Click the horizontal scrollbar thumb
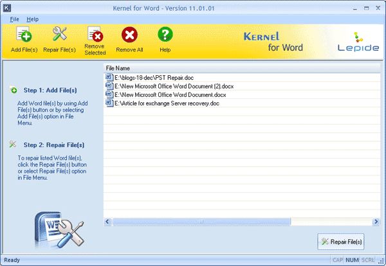 pos(201,222)
